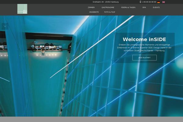The image size is (183, 122).
Task: Open the Foto & Film menu
Action: (x=109, y=12)
